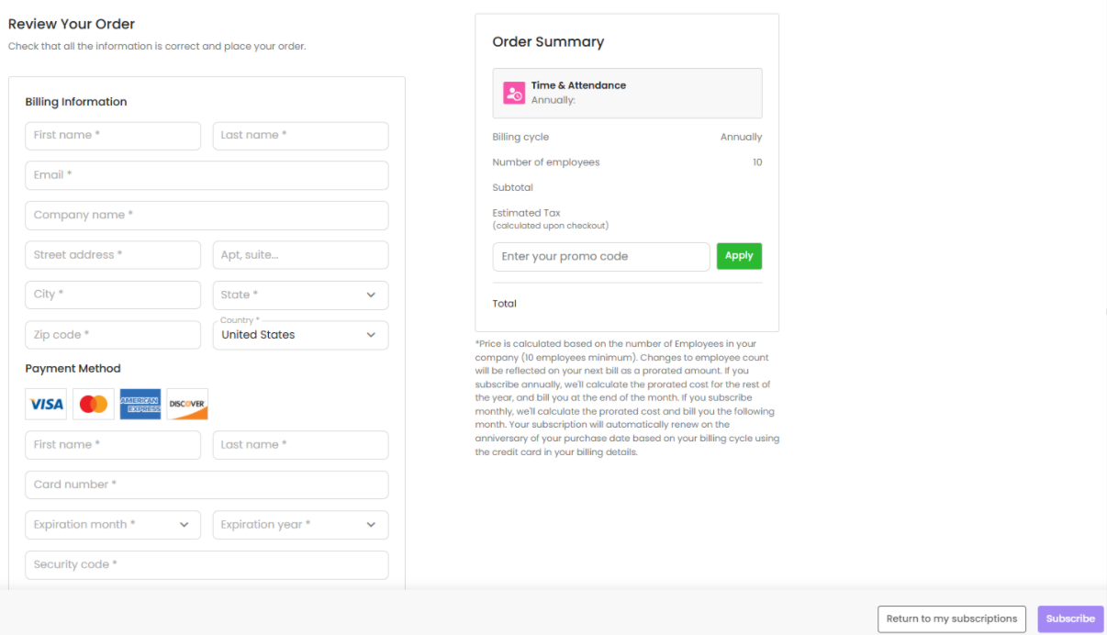Click the Subscribe button
This screenshot has height=635, width=1107.
[x=1070, y=618]
